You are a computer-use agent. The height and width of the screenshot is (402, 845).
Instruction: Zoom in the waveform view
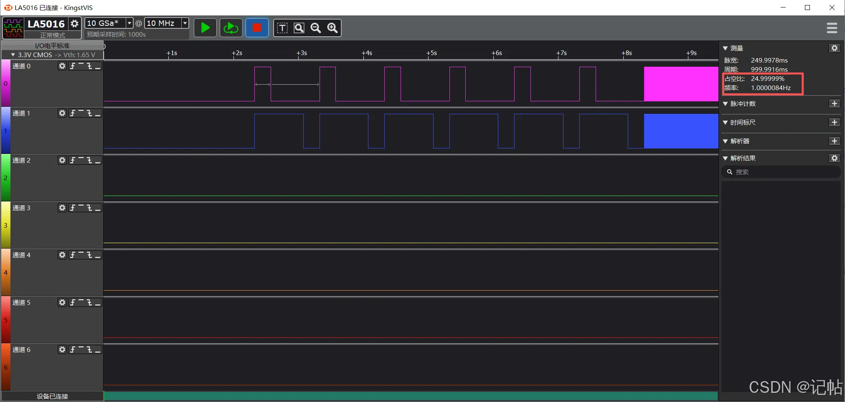pos(332,28)
